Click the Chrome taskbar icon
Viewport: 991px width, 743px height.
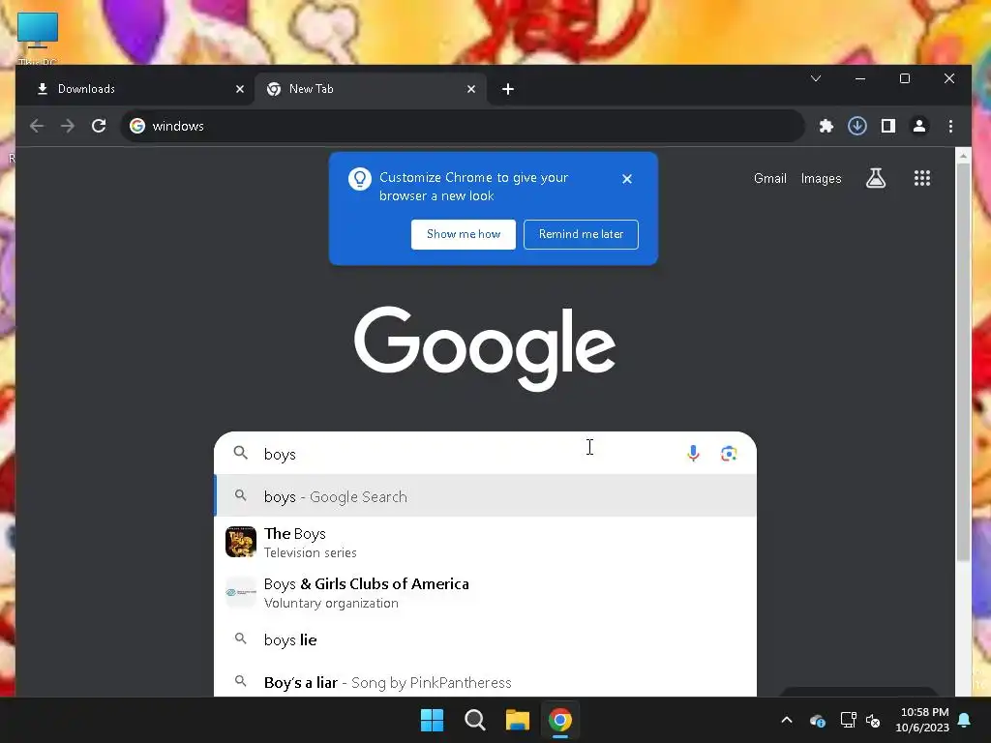tap(560, 720)
